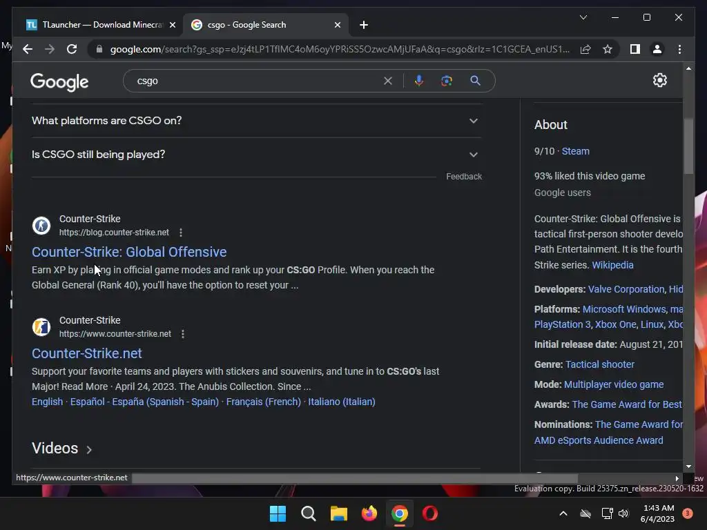The height and width of the screenshot is (530, 707).
Task: Open options for www.counter-strike.net result
Action: tap(182, 334)
